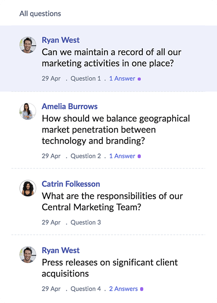Screen dimensions: 217x303
Task: Click purple dot beside 2 Answers
Action: (x=141, y=289)
